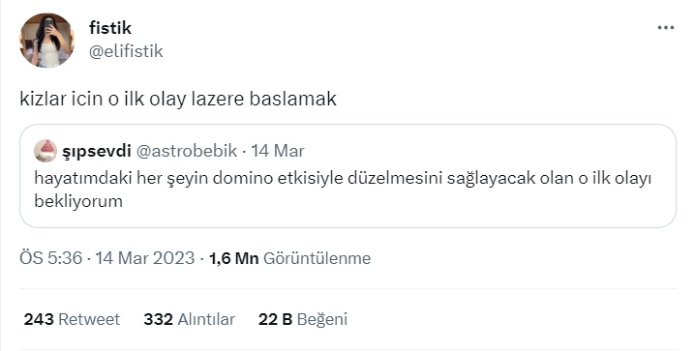Click the quoted tweet's 14 Mar date

pyautogui.click(x=278, y=152)
